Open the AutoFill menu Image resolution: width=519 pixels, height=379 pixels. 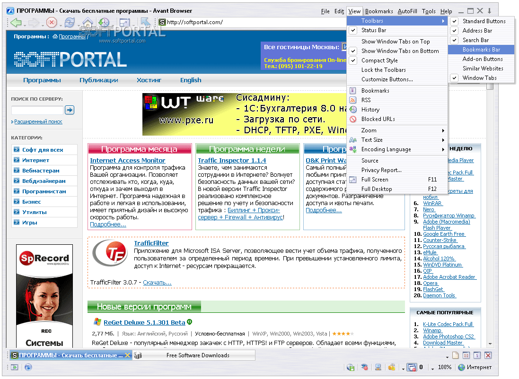pos(407,11)
